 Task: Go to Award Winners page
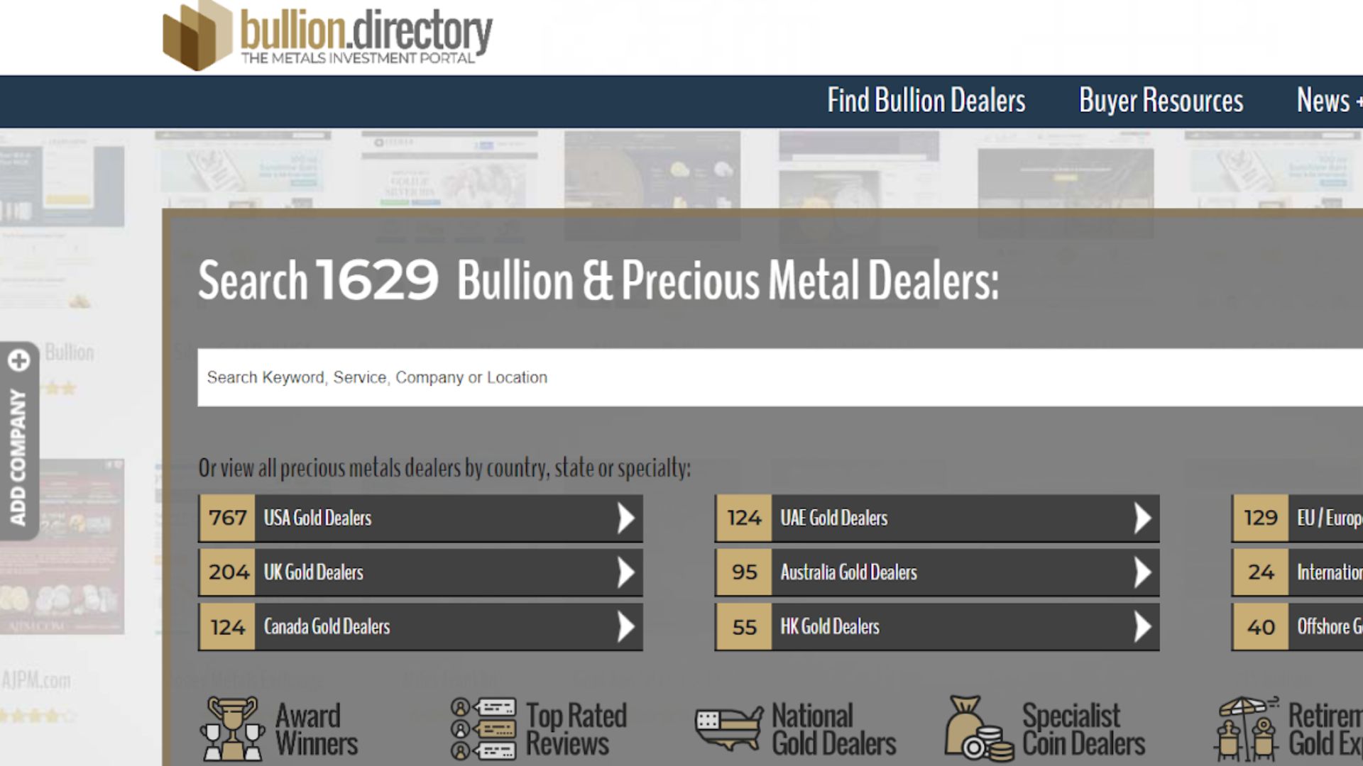(x=316, y=730)
